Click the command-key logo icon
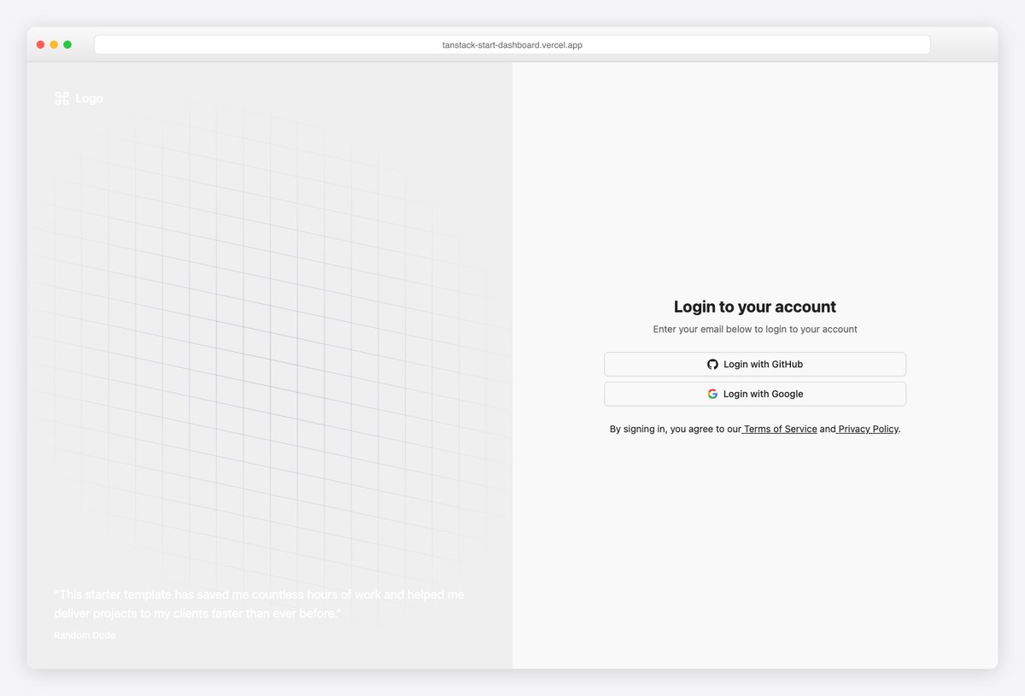 (61, 99)
